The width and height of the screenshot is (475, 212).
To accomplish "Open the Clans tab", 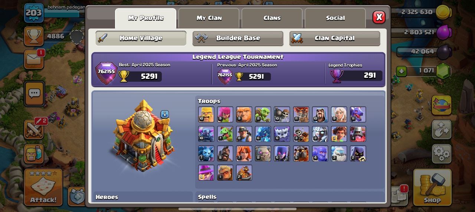I will 272,18.
